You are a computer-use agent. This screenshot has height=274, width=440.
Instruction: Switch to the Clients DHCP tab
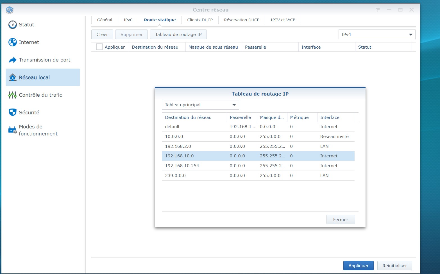tap(200, 20)
